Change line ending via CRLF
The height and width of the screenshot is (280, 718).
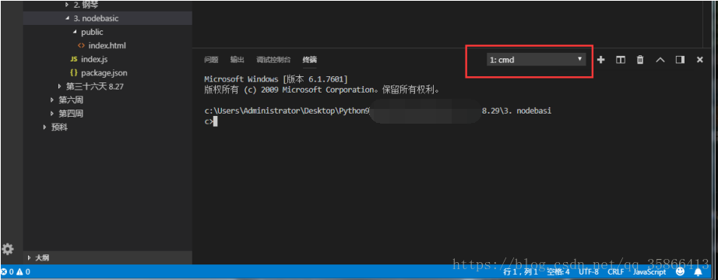tap(616, 271)
